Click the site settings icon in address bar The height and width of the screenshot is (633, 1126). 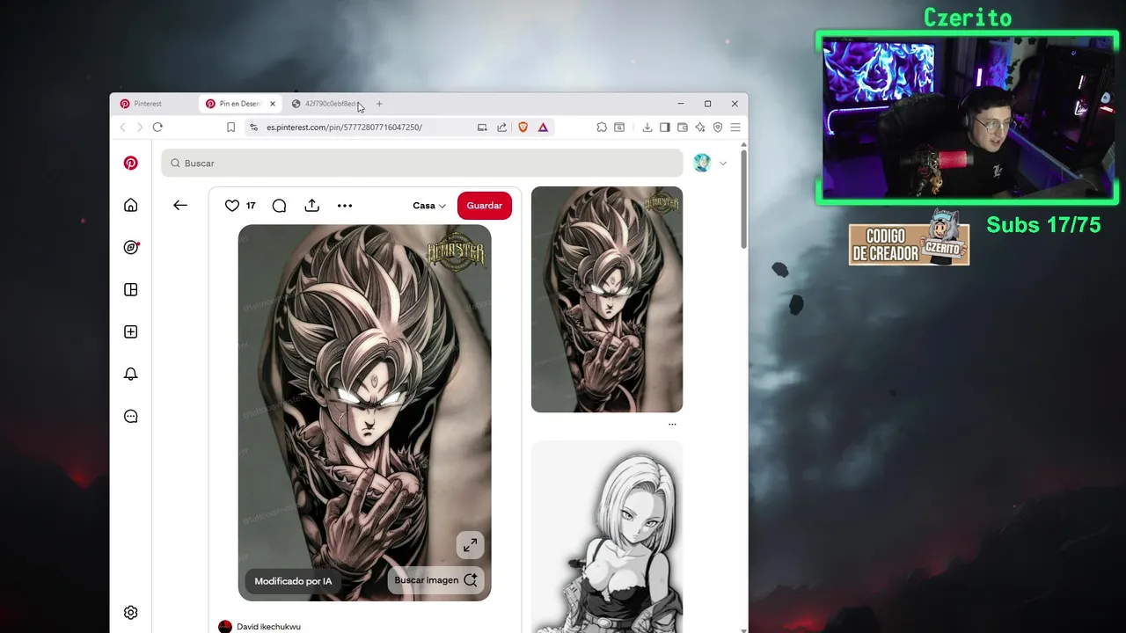click(x=253, y=127)
